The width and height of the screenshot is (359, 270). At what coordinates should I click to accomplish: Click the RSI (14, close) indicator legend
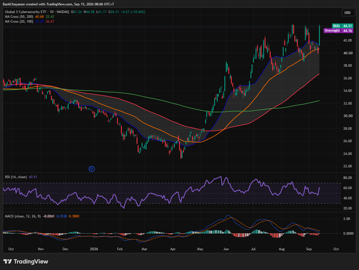point(16,177)
